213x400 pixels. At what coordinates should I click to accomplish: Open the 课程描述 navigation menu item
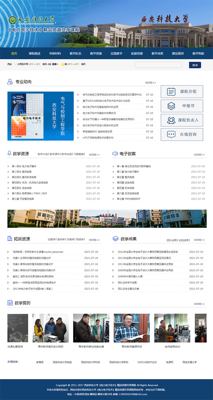[35, 53]
